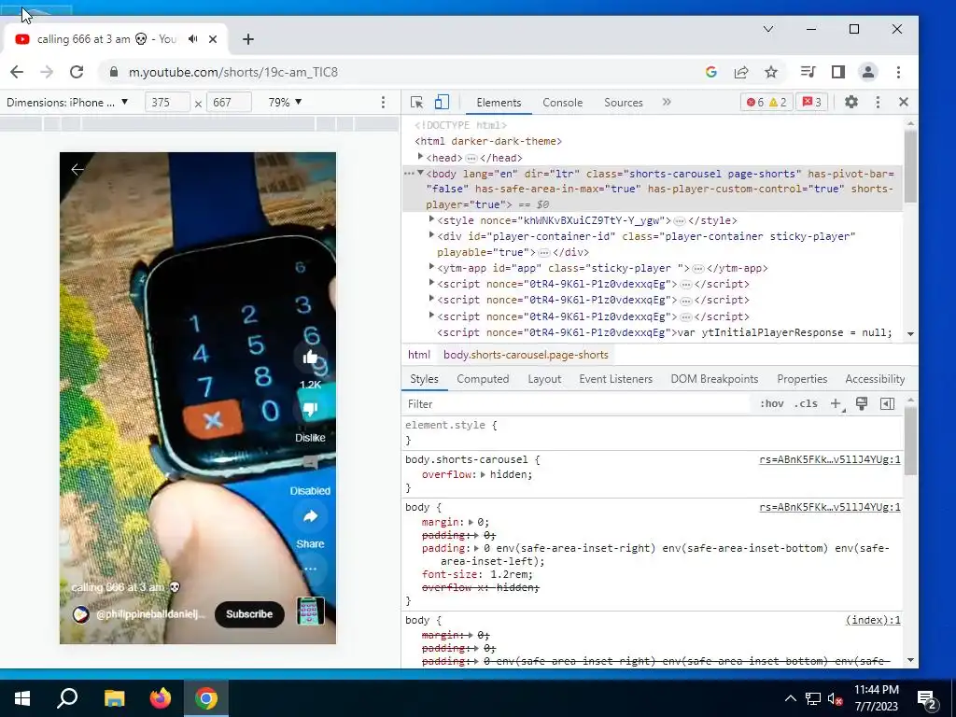Click the Google icon in address bar

click(x=710, y=72)
